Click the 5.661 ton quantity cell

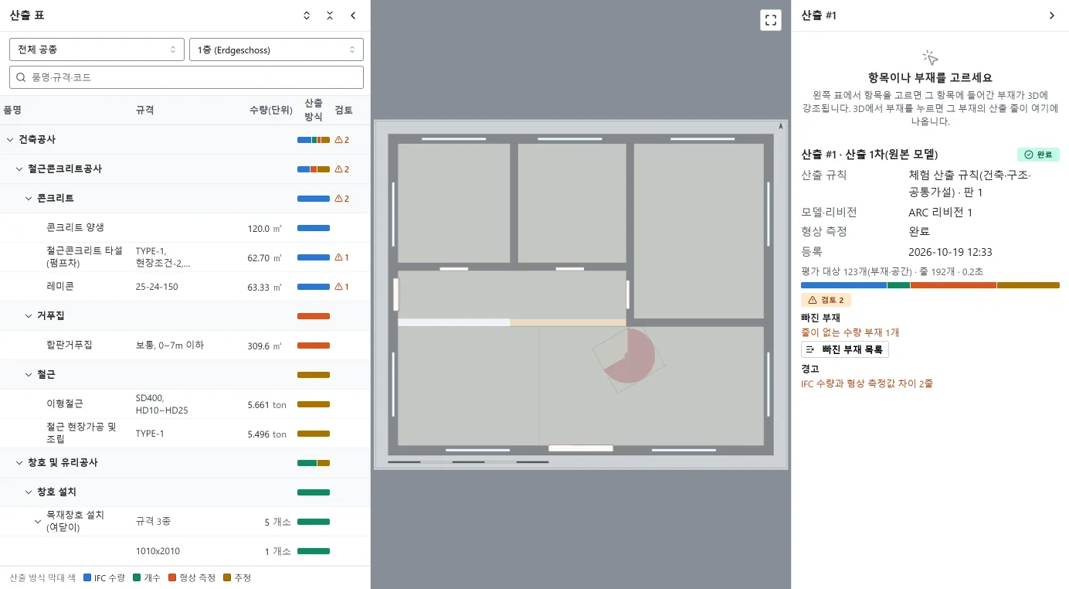(x=266, y=405)
